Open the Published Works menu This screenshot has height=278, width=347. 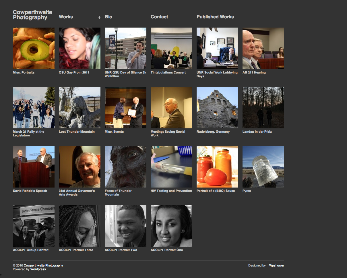tap(215, 17)
